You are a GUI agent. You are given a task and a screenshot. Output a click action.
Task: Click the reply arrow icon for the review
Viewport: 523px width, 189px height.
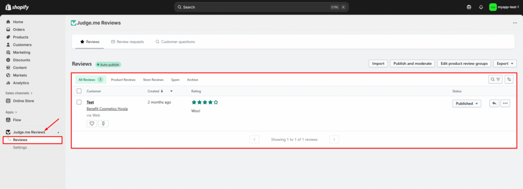[494, 103]
